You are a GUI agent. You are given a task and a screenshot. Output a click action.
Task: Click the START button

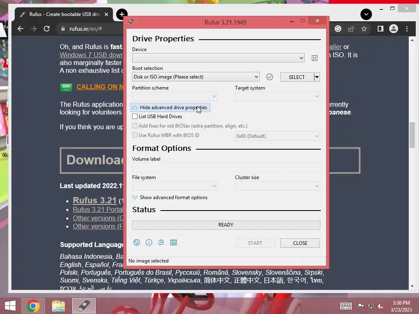pos(255,243)
